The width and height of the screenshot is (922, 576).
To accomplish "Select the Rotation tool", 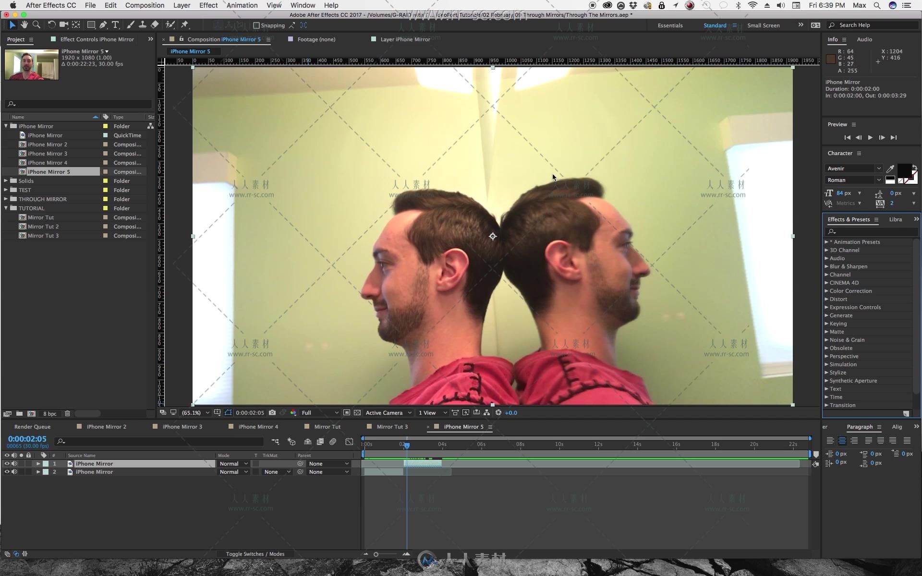I will (51, 25).
